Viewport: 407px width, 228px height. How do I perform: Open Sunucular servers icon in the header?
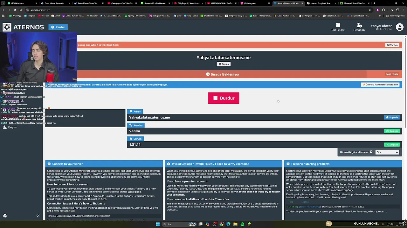[x=338, y=27]
